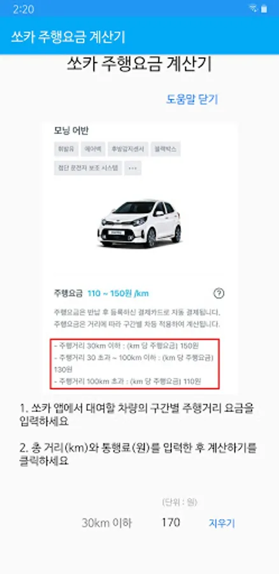
Task: Expand more tags with the ellipsis chip
Action: click(132, 168)
